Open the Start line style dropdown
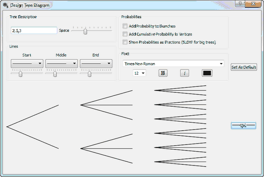264x177 pixels. [27, 64]
